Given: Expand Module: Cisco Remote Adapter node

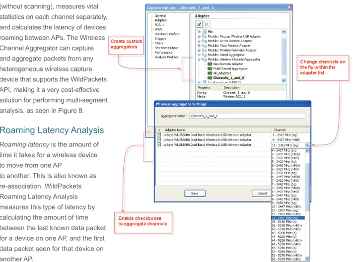Looking at the screenshot, I should (199, 46).
